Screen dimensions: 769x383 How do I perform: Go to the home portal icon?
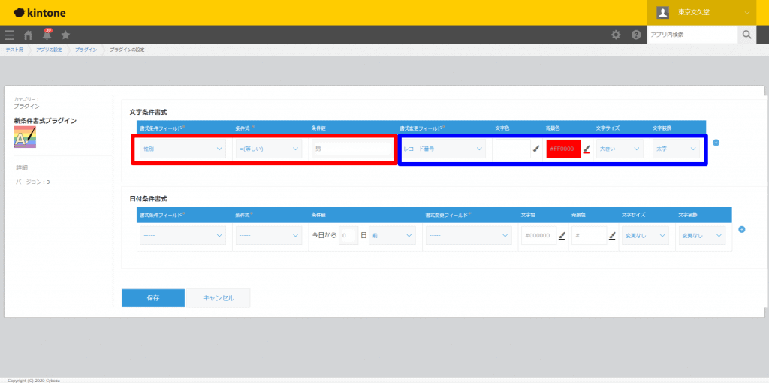coord(28,35)
